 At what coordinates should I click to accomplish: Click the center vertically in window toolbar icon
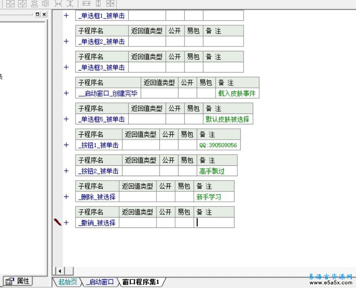click(x=22, y=3)
